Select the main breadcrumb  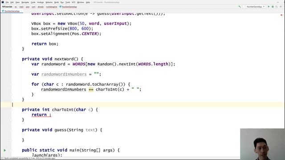(21, 7)
